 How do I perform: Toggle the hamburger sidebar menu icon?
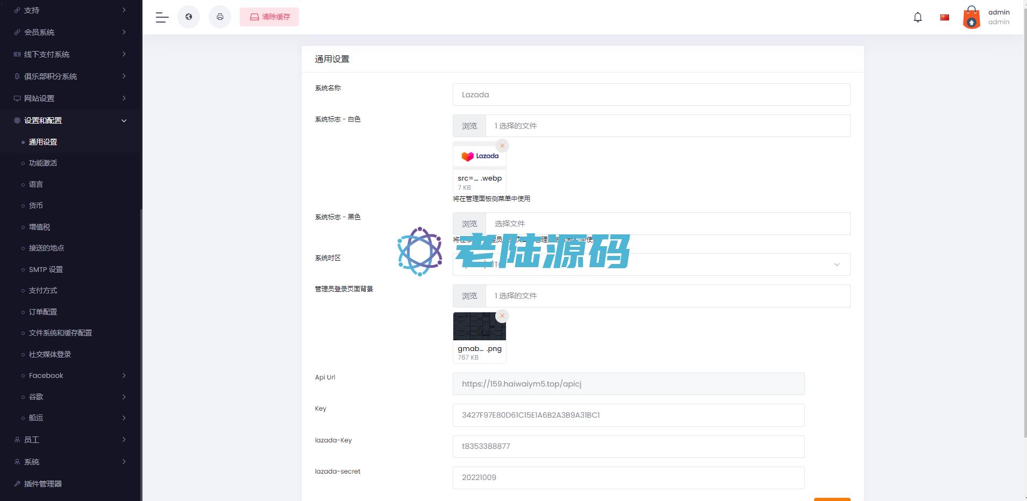162,17
